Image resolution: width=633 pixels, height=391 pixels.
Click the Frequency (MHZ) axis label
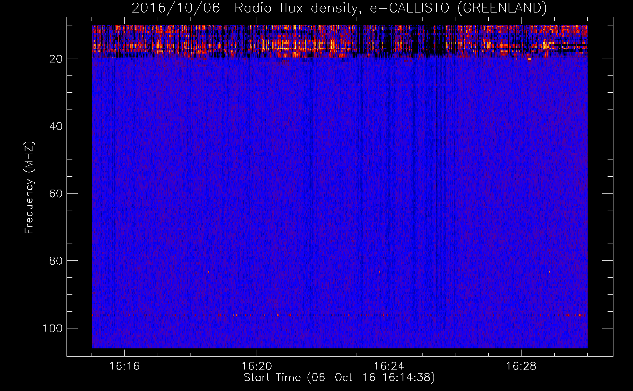point(29,187)
